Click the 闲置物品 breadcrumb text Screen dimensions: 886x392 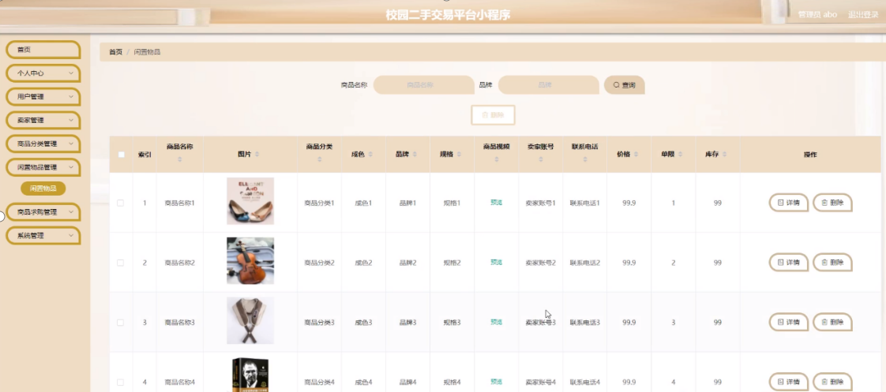(147, 52)
